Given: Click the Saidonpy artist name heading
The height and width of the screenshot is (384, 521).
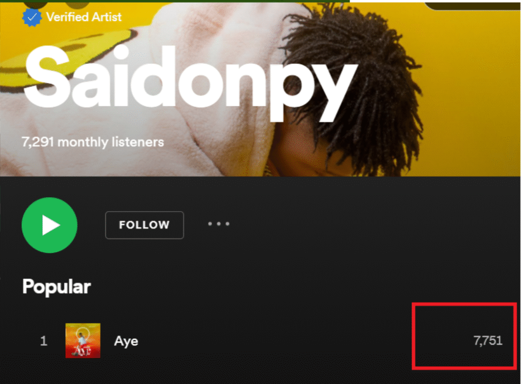Looking at the screenshot, I should (x=191, y=82).
